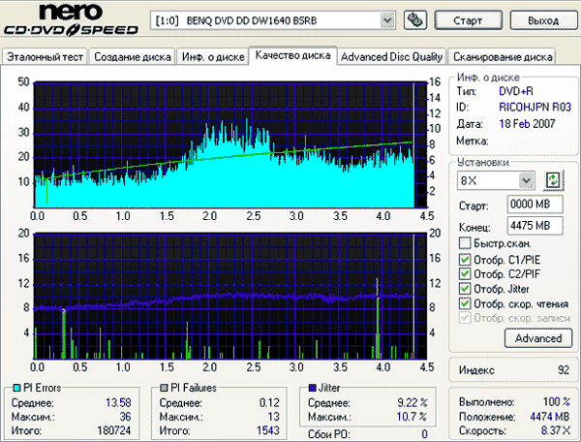Click the disc type value DVD+R
The height and width of the screenshot is (442, 581).
tap(516, 91)
